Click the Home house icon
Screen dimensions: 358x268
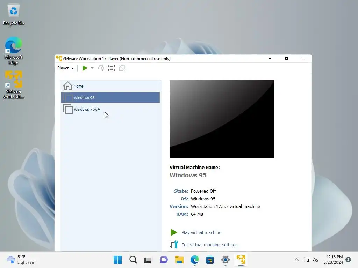point(67,86)
